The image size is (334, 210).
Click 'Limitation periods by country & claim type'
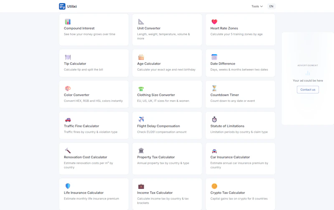(x=239, y=132)
